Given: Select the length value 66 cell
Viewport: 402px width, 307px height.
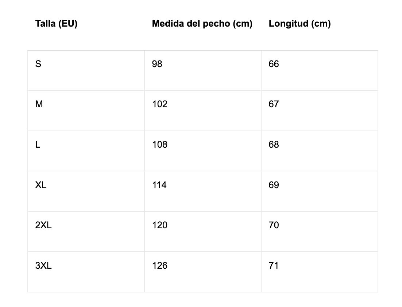Looking at the screenshot, I should point(274,64).
